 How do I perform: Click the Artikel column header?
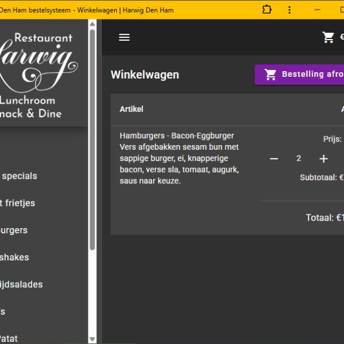click(131, 109)
